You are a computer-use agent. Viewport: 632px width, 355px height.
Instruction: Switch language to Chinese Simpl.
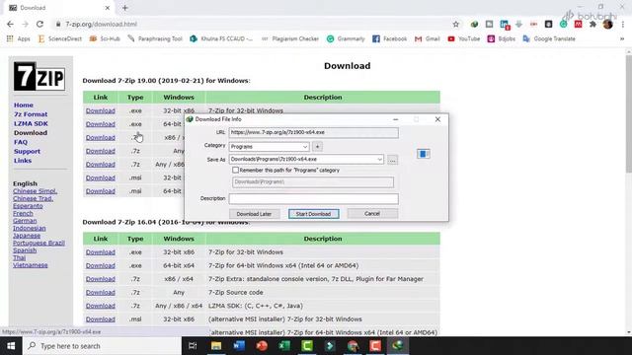[x=36, y=191]
